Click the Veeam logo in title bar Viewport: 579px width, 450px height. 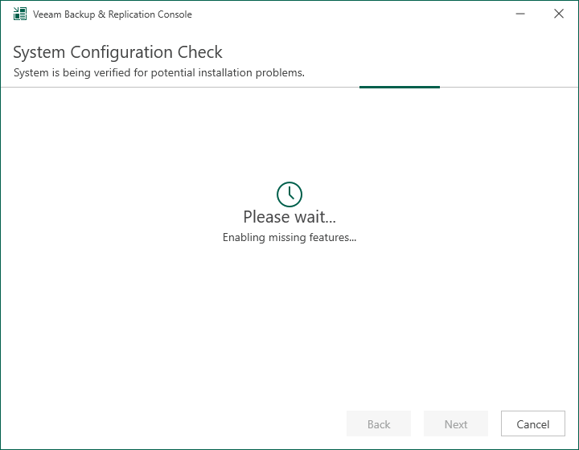20,14
